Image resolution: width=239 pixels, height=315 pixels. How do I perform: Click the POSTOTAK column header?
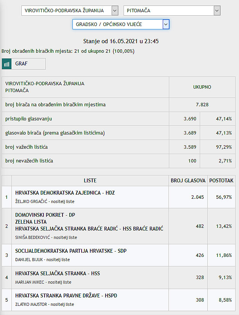point(221,180)
